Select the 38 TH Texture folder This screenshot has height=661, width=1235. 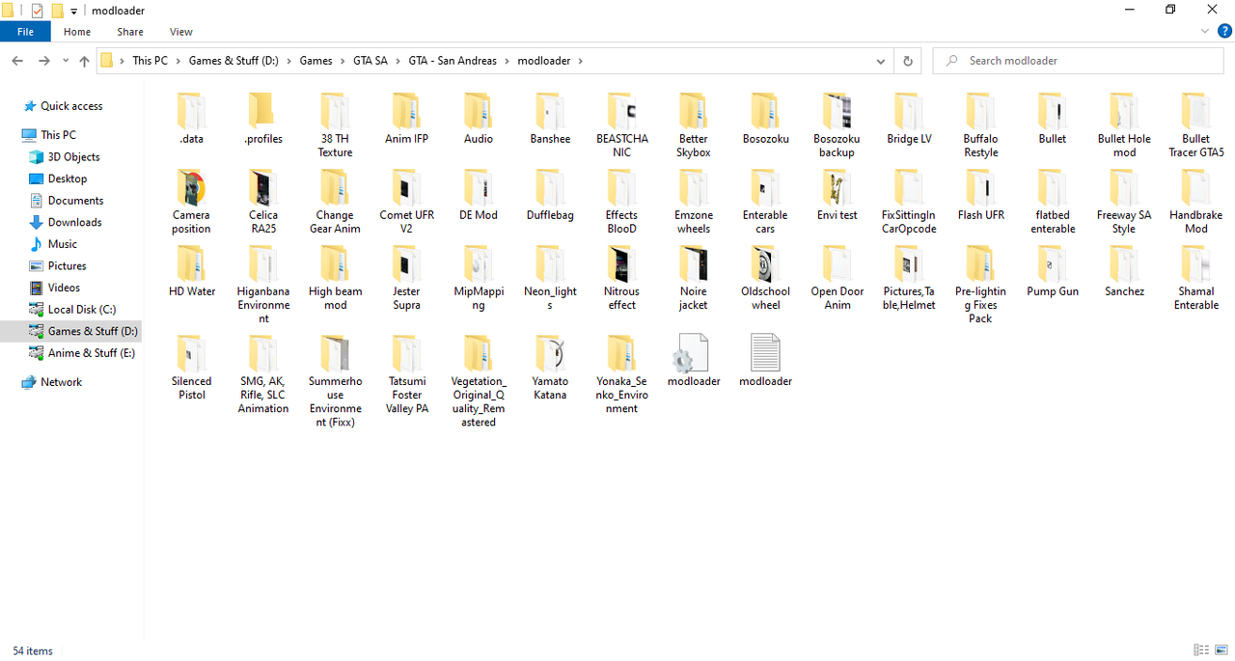[x=335, y=125]
